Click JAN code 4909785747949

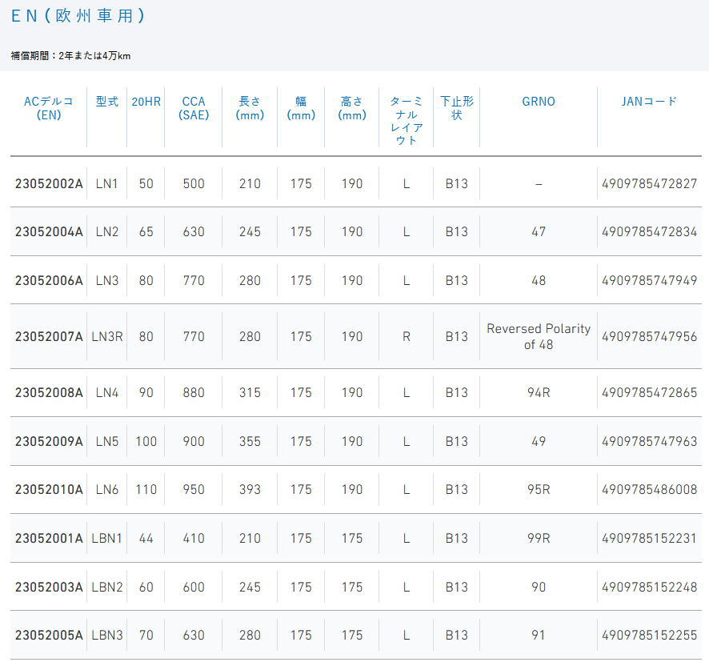649,280
